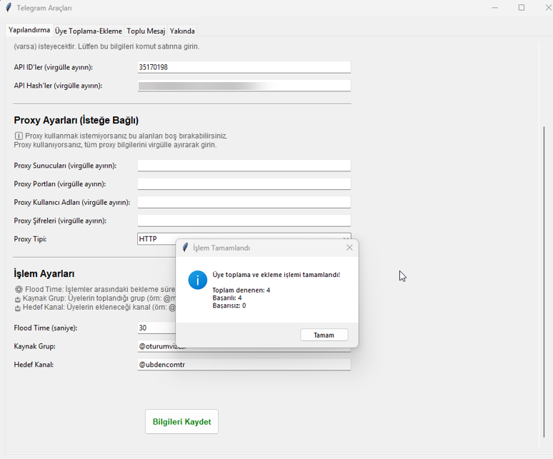Viewport: 553px width, 459px height.
Task: Click the blue info icon in dialog
Action: [x=197, y=280]
